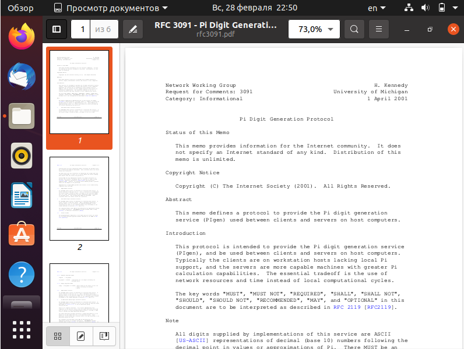The image size is (464, 349).
Task: Click the battery status icon
Action: pyautogui.click(x=442, y=8)
